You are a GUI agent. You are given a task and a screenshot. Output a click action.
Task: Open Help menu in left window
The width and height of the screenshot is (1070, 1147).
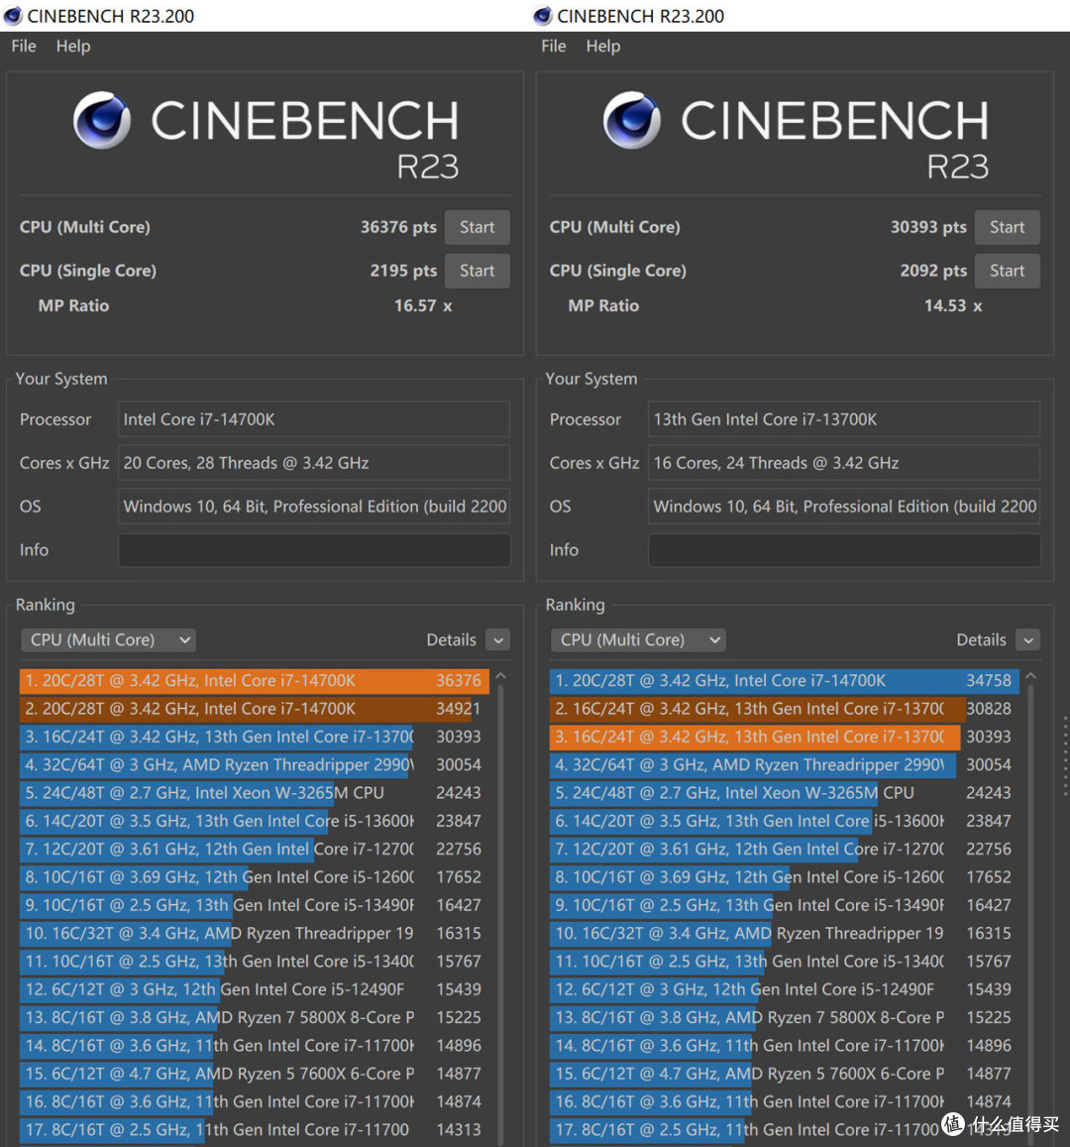tap(73, 46)
